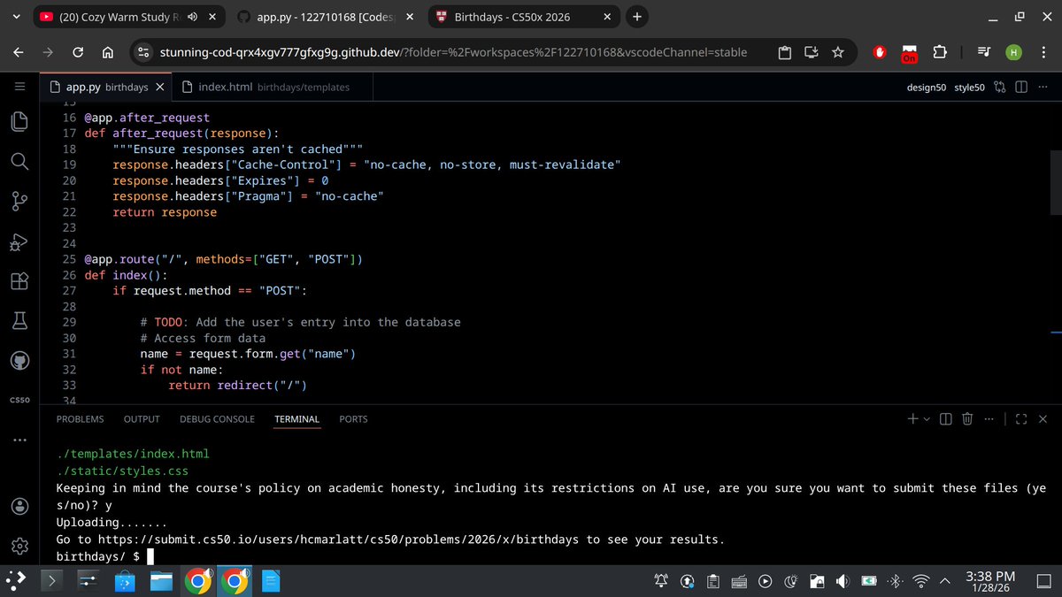1062x597 pixels.
Task: Open the file manager folder in taskbar
Action: (x=161, y=580)
